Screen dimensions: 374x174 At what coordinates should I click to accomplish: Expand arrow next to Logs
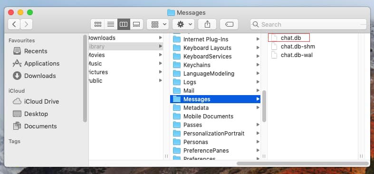258,82
